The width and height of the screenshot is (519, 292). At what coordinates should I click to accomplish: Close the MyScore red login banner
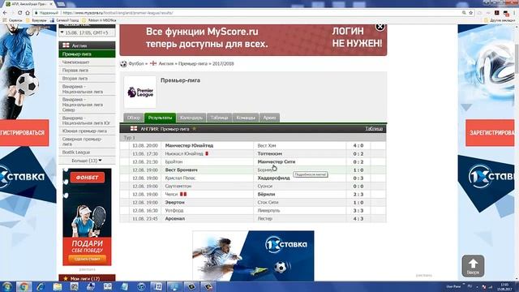tap(380, 27)
